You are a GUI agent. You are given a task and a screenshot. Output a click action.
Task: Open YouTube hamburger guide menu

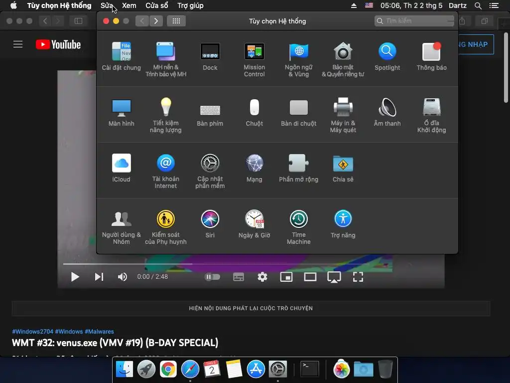tap(18, 44)
